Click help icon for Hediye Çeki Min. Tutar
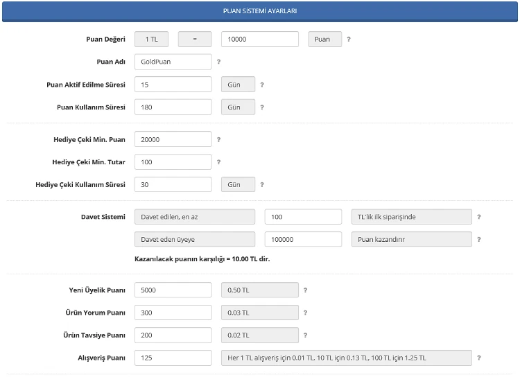The image size is (520, 377). click(x=218, y=162)
